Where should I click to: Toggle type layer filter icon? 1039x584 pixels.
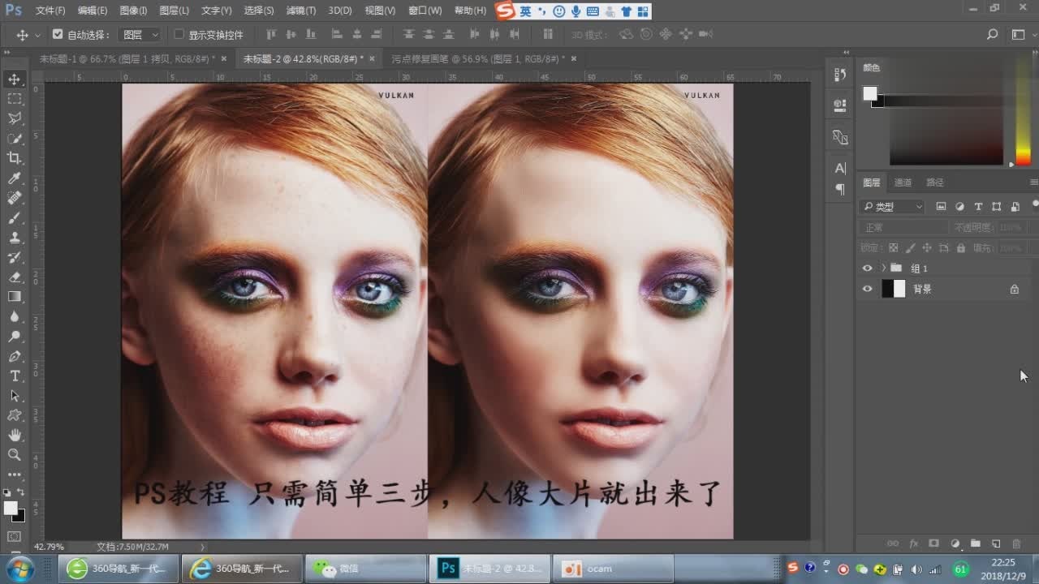(978, 207)
